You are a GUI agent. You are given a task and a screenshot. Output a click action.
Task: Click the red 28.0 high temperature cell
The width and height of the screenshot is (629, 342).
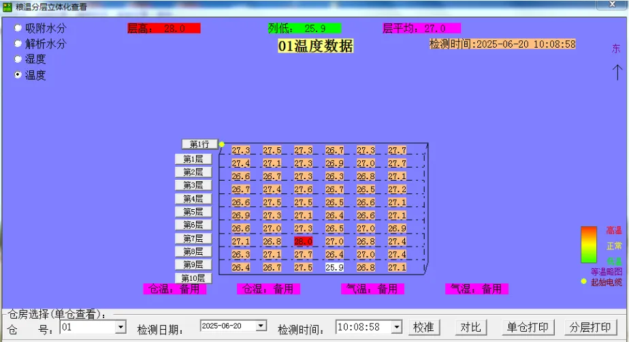tap(304, 241)
